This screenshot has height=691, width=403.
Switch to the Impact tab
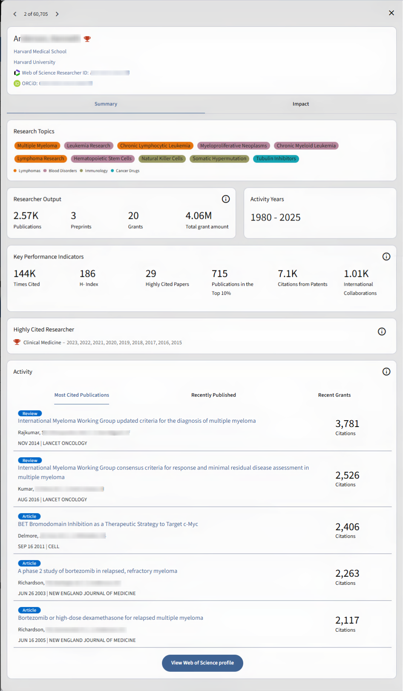coord(301,104)
